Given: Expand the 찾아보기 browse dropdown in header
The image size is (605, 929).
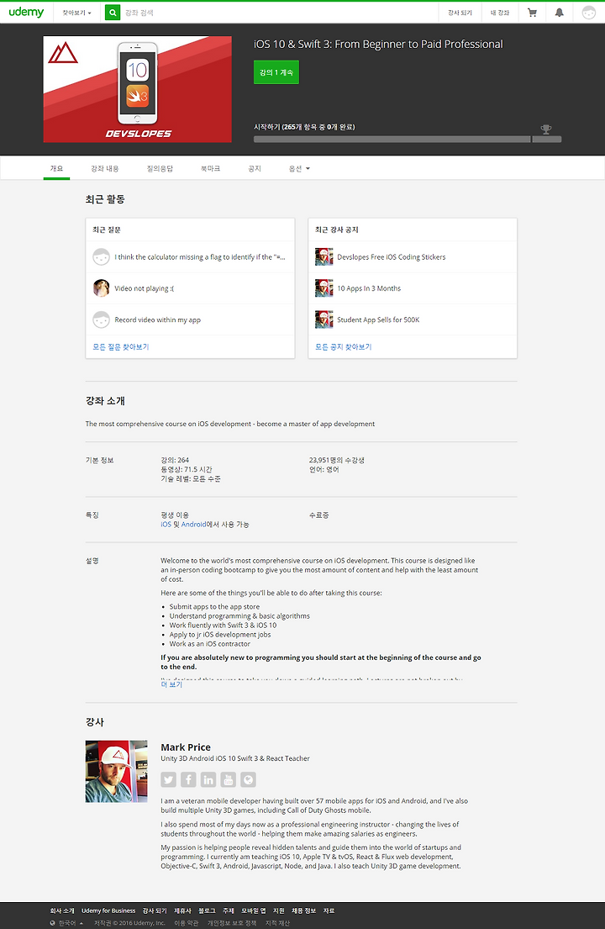Looking at the screenshot, I should pos(77,13).
